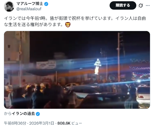Viewport: 154px width, 128px height.
Task: View the 808.6K ビュー count
Action: pos(70,123)
